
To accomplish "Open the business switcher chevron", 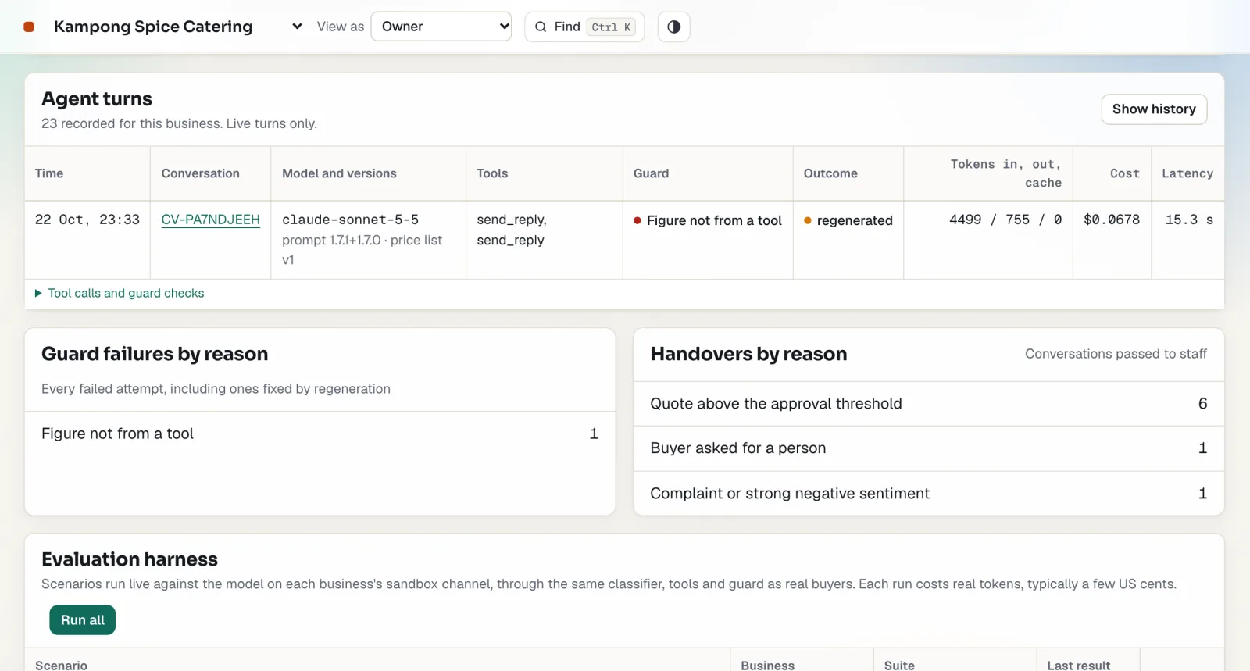I will 297,27.
